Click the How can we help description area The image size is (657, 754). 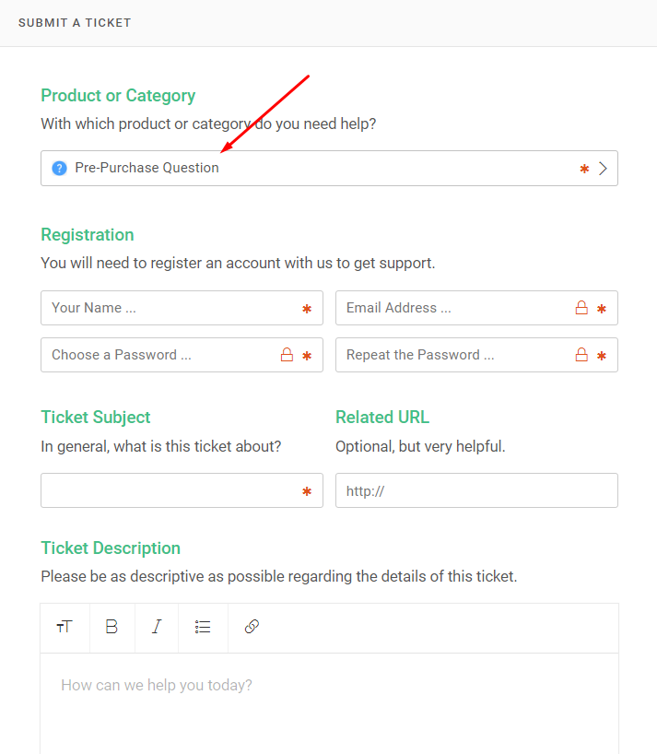click(329, 703)
